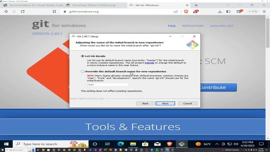Reload the gitforwindows.org page

coord(22,11)
